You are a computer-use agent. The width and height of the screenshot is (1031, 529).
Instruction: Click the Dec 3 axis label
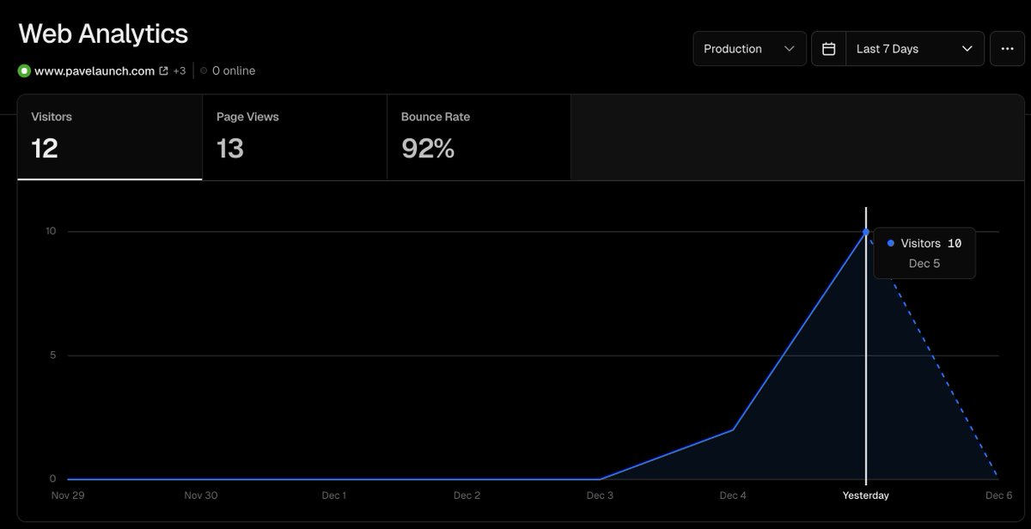pos(600,496)
